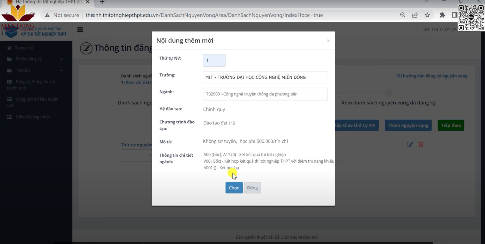
Task: Open Đổi mã đăng nhập sidebar item
Action: pos(33,117)
